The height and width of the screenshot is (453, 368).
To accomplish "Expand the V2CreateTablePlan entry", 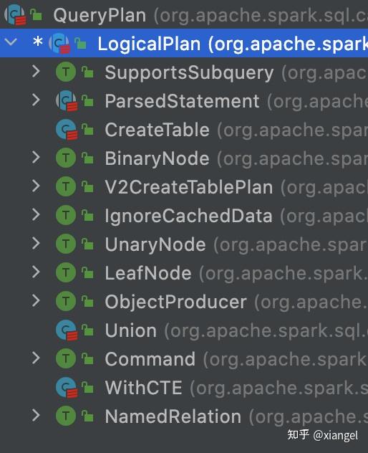I will pos(36,186).
